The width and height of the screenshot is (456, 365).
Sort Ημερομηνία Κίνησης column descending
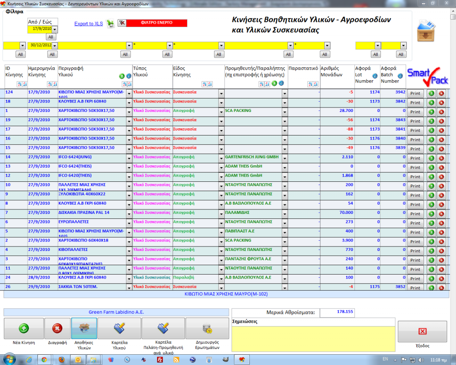click(55, 84)
